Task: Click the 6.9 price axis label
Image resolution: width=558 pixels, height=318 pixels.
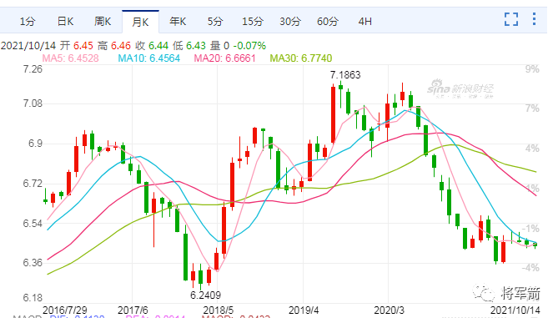Action: click(35, 144)
